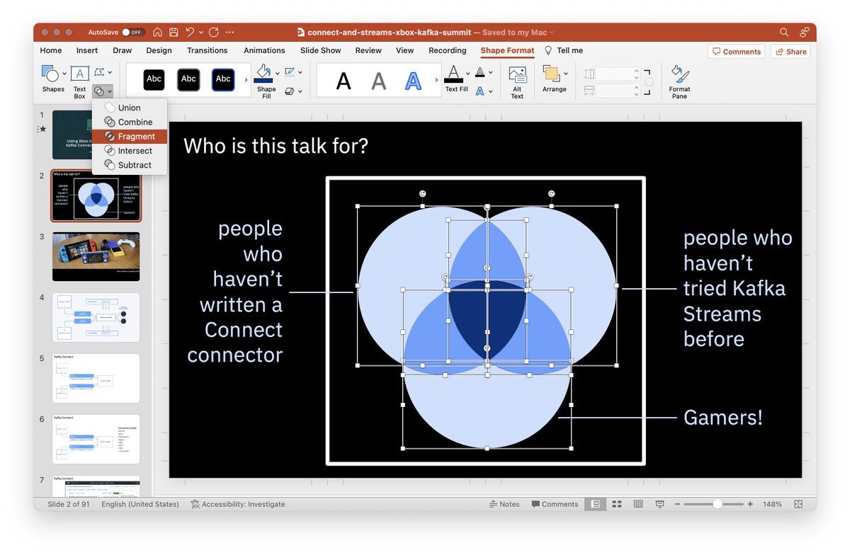Expand the Edit Shape dropdown arrow

coord(110,72)
